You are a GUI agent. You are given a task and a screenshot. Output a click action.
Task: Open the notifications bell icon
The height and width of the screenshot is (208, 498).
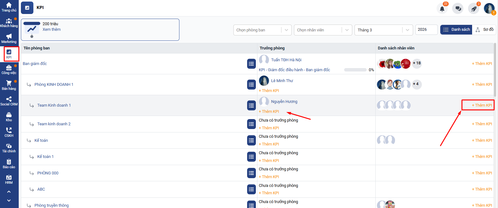click(442, 9)
